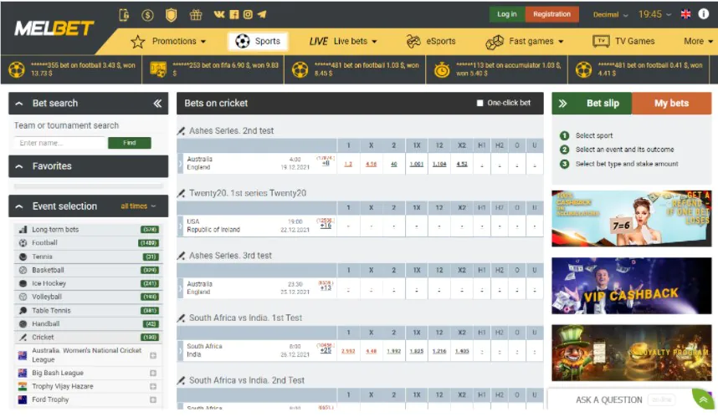718x417 pixels.
Task: Open the Decimal odds format dropdown
Action: click(x=610, y=15)
